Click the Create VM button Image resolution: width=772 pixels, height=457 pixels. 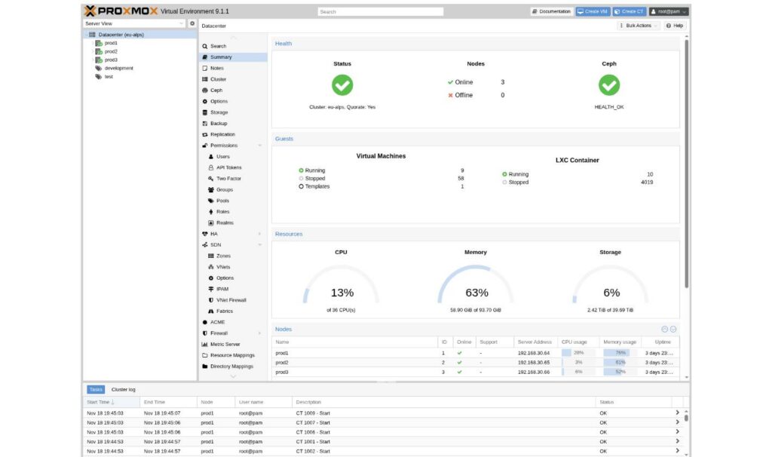pos(593,11)
